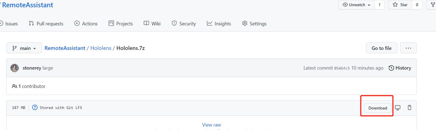Open the View raw link
This screenshot has height=130, width=436.
click(x=212, y=125)
